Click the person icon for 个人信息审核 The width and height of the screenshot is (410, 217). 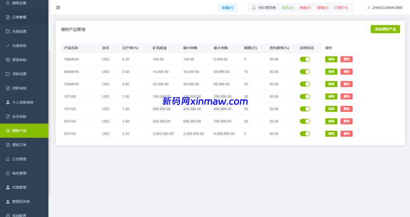point(8,102)
